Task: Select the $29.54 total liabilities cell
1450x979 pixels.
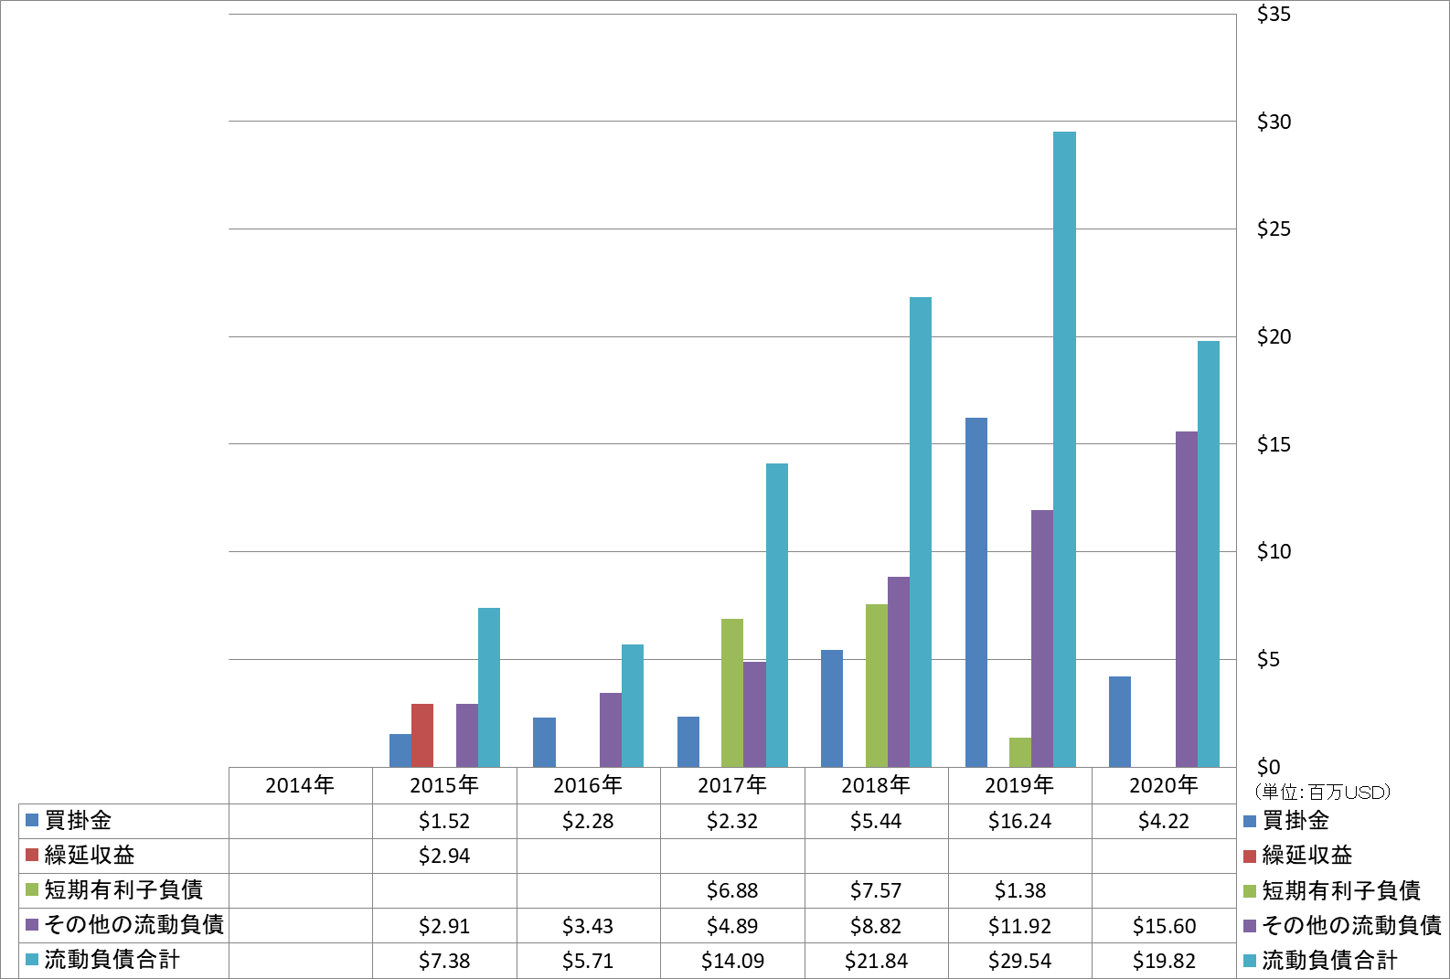Action: 1019,961
